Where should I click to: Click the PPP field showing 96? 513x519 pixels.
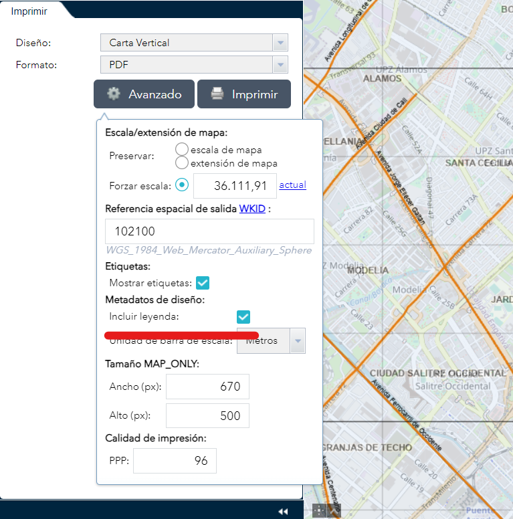(x=175, y=461)
